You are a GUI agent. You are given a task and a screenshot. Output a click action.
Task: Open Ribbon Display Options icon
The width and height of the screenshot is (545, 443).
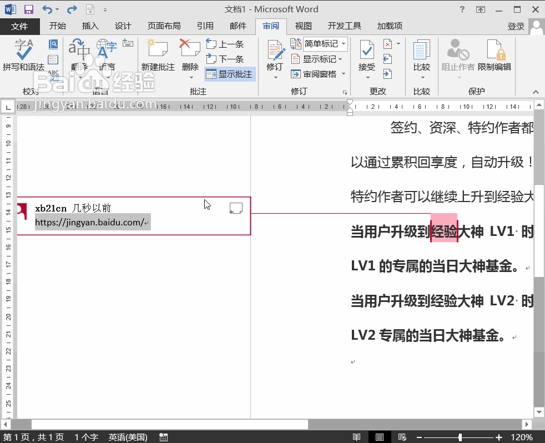click(x=481, y=9)
